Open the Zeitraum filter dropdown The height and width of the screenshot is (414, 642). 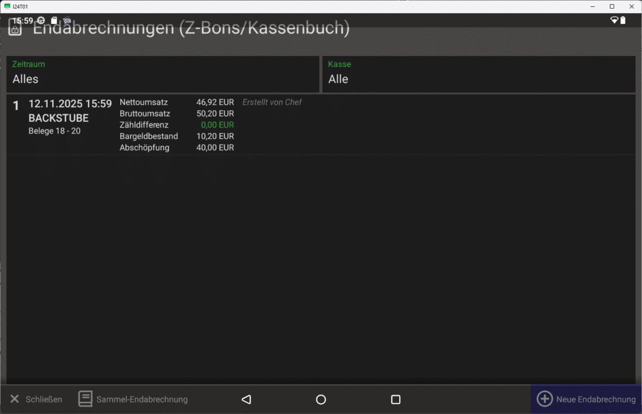(163, 74)
